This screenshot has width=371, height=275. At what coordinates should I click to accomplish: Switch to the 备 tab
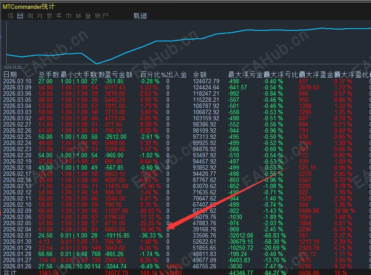pos(88,16)
